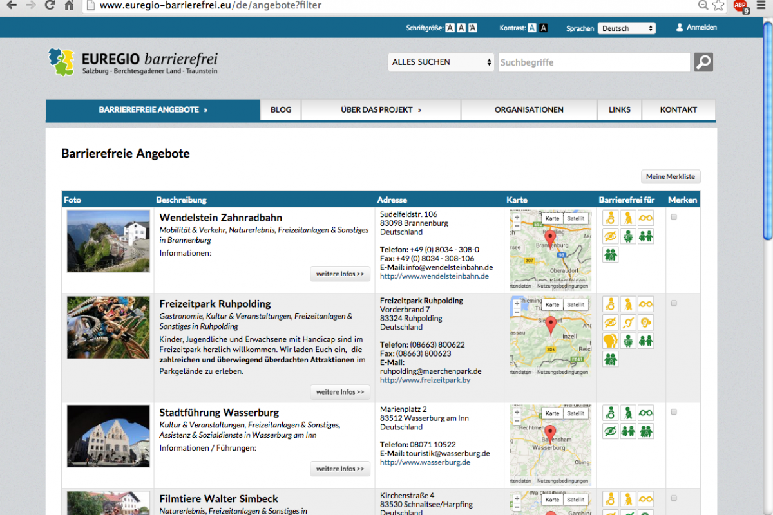This screenshot has height=515, width=773.
Task: Click the Anmelden login link
Action: [696, 27]
